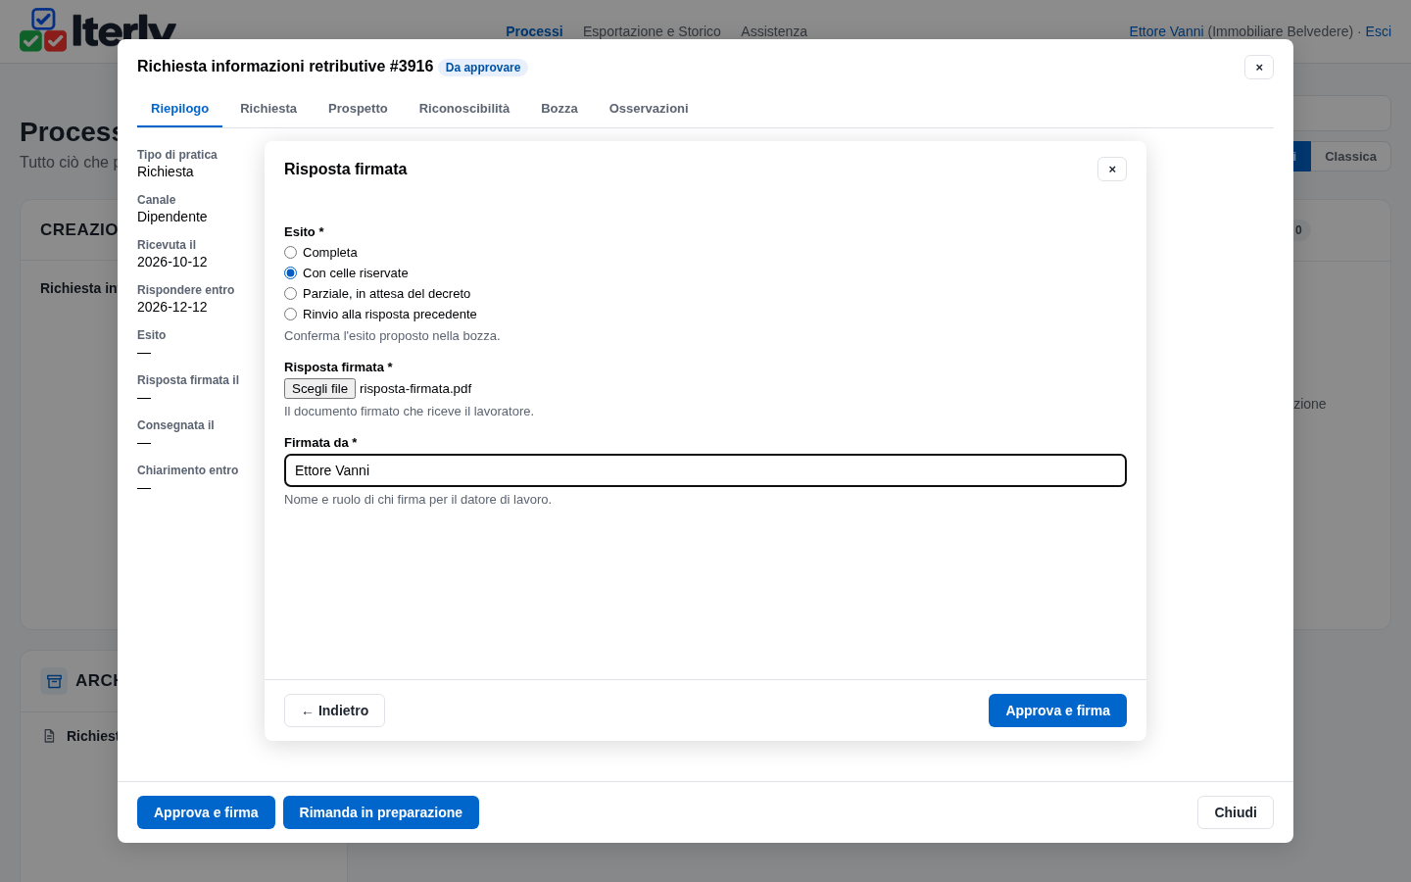1411x882 pixels.
Task: Open the Riconoscibilità tab
Action: pyautogui.click(x=464, y=109)
